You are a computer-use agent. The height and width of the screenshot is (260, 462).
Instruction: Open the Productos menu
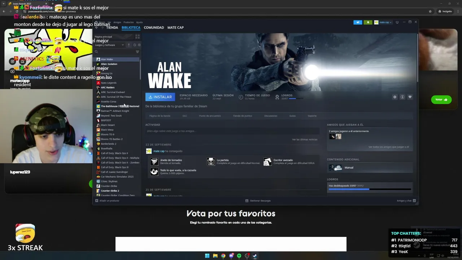click(x=128, y=22)
